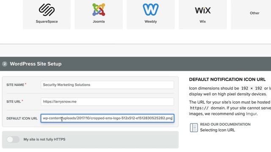Click the SITE NAME label
The width and height of the screenshot is (271, 152).
15,85
